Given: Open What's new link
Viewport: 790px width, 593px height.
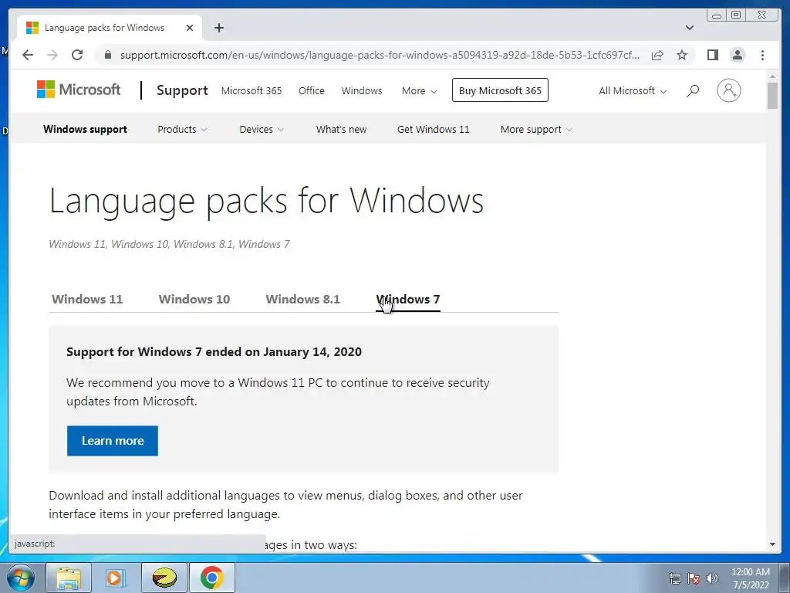Looking at the screenshot, I should [x=341, y=129].
